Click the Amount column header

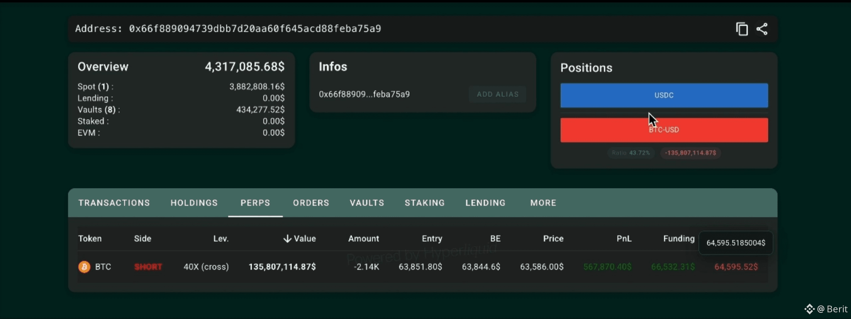(x=363, y=238)
